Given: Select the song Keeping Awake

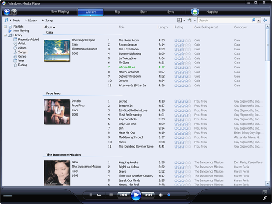Looking at the screenshot, I should point(128,162).
